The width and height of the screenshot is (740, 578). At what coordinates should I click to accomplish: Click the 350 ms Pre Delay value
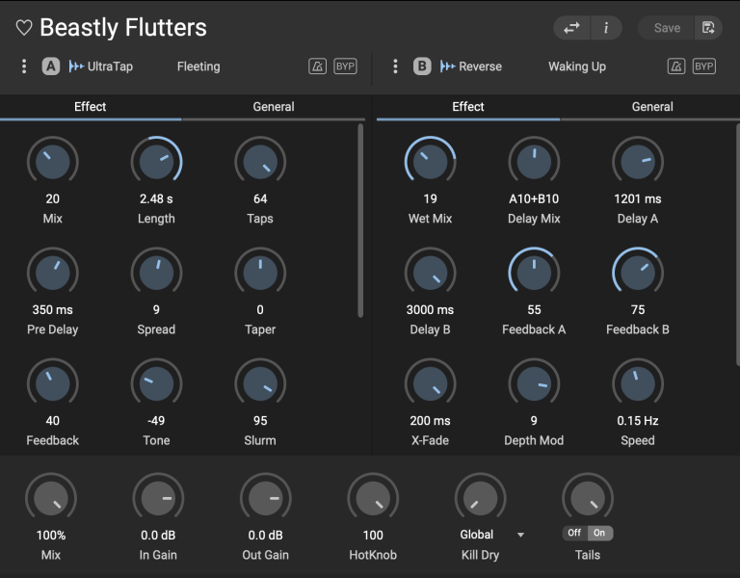pyautogui.click(x=52, y=309)
